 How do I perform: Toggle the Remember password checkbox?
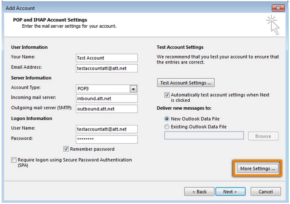click(x=66, y=149)
